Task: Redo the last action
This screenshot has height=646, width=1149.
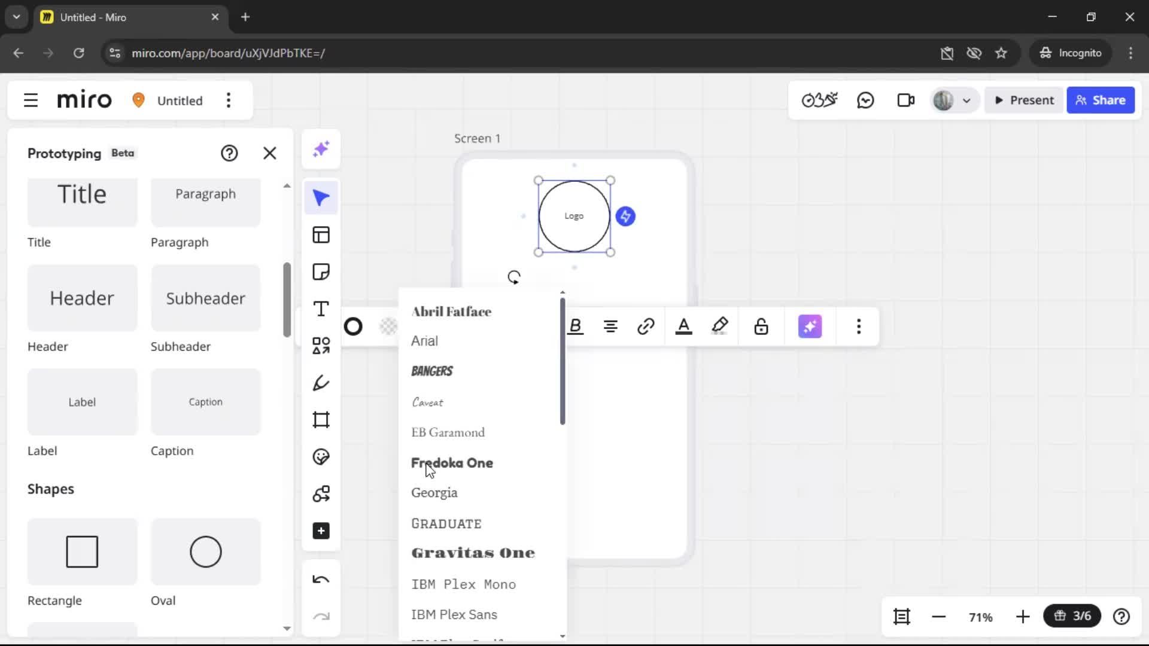Action: click(321, 616)
